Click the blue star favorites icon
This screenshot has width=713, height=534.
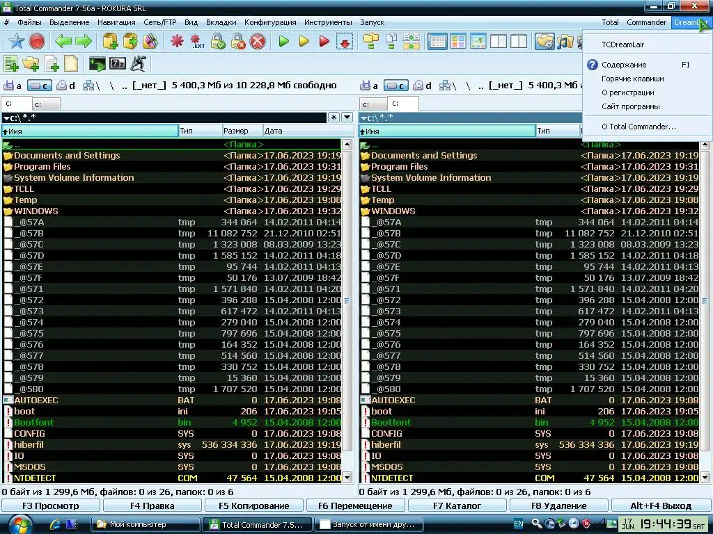tap(17, 41)
